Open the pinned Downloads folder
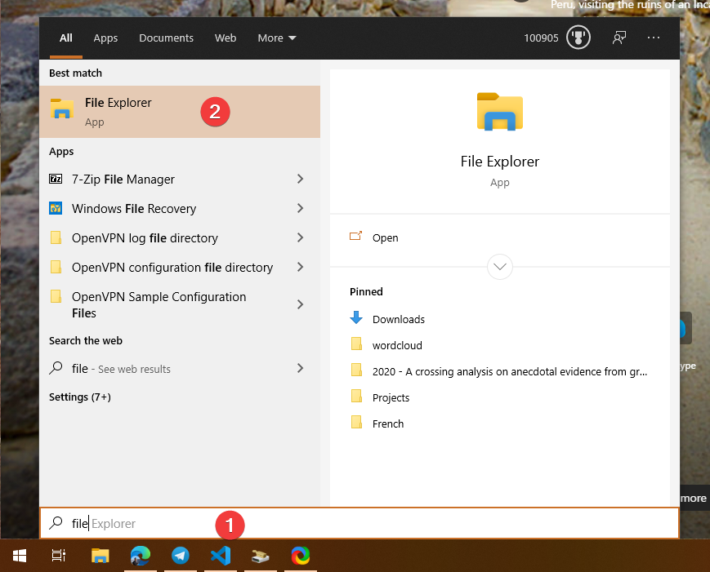The width and height of the screenshot is (710, 572). pos(398,319)
